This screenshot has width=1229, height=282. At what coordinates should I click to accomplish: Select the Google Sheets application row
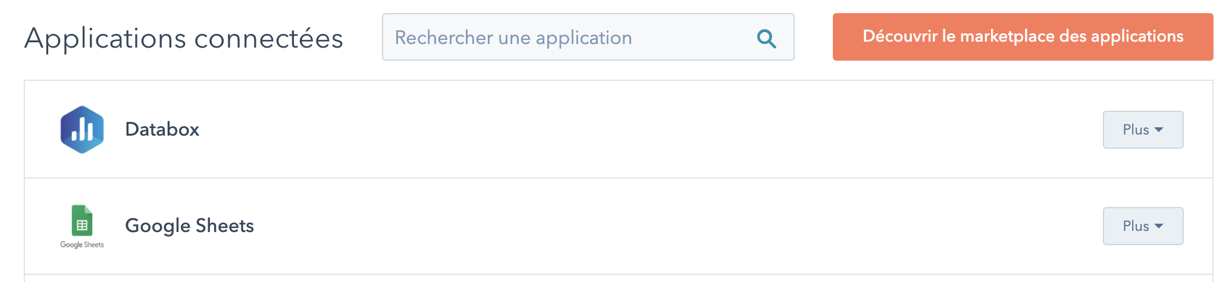pos(595,226)
